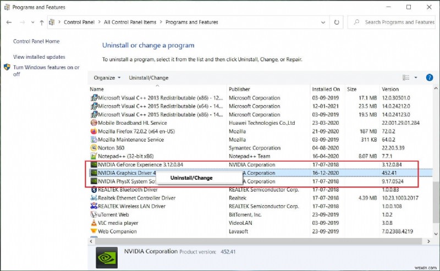The image size is (440, 271).
Task: Click the NVIDIA GeForce Experience icon
Action: click(94, 165)
